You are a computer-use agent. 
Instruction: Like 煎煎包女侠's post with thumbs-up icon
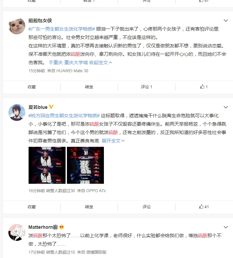[x=204, y=87]
